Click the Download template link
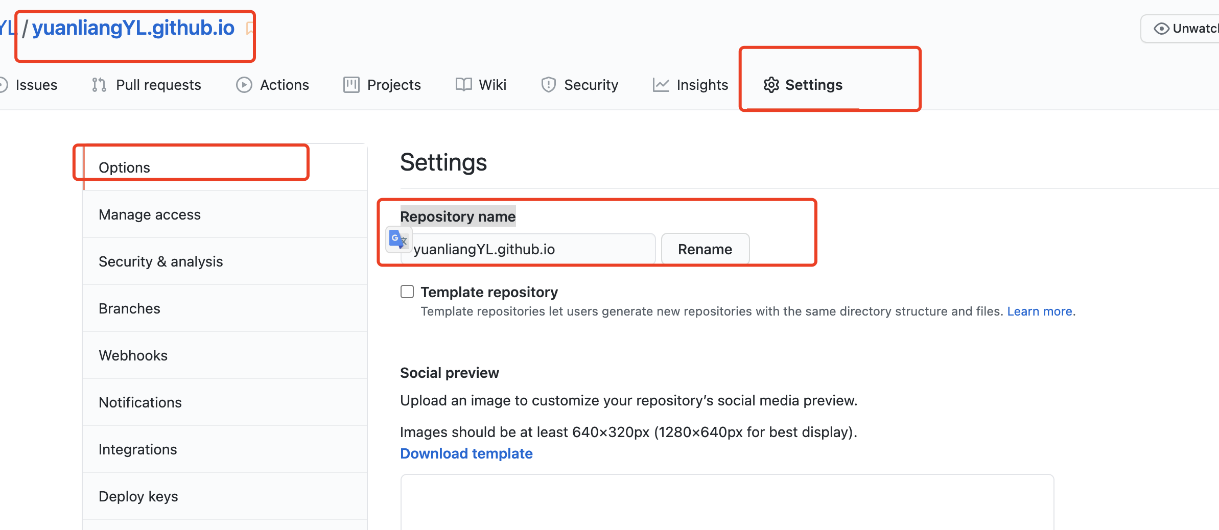 coord(466,453)
